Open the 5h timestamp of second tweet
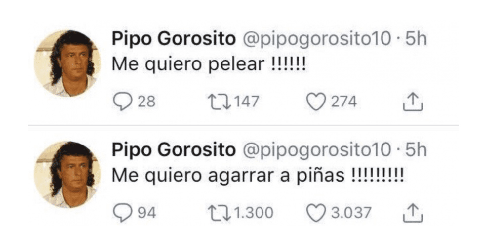483x248 pixels. (x=416, y=150)
